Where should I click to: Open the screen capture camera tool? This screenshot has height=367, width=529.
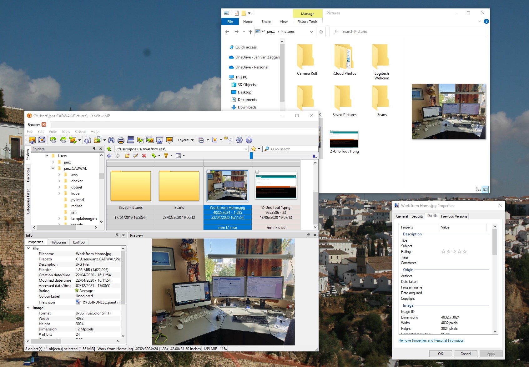click(x=159, y=140)
